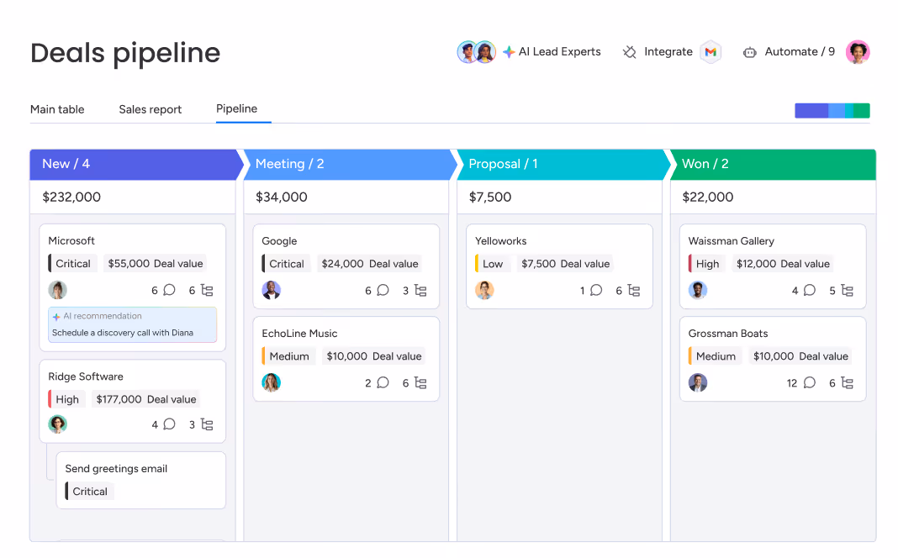
Task: Open comments icon on Ridge Software card
Action: point(170,424)
